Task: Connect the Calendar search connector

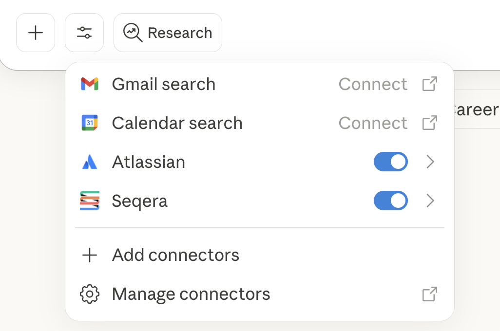Action: tap(373, 123)
